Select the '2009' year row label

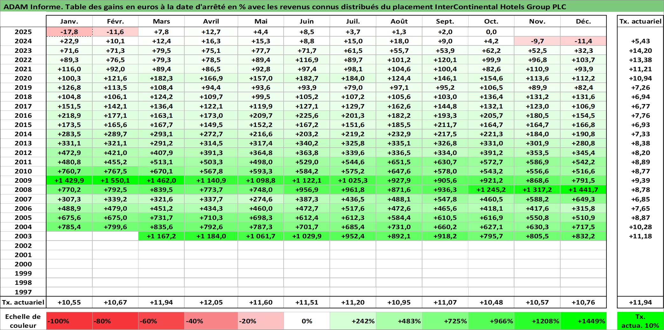[23, 180]
